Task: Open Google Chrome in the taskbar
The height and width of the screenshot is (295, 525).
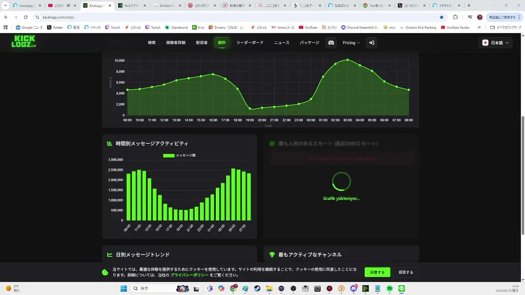Action: tap(233, 288)
